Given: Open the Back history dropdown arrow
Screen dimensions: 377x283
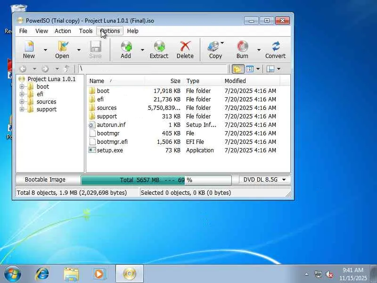Looking at the screenshot, I should click(34, 69).
